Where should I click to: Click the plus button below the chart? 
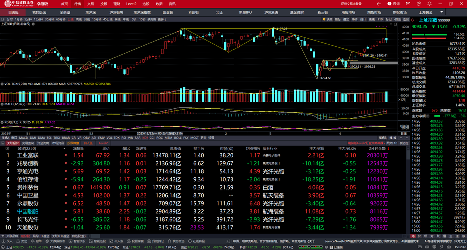401,138
